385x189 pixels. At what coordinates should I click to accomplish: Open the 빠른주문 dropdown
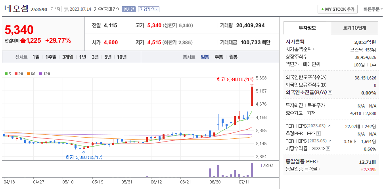click(x=373, y=9)
